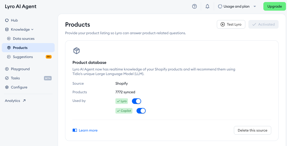
Task: Collapse the Knowledge section chevron
Action: click(32, 30)
